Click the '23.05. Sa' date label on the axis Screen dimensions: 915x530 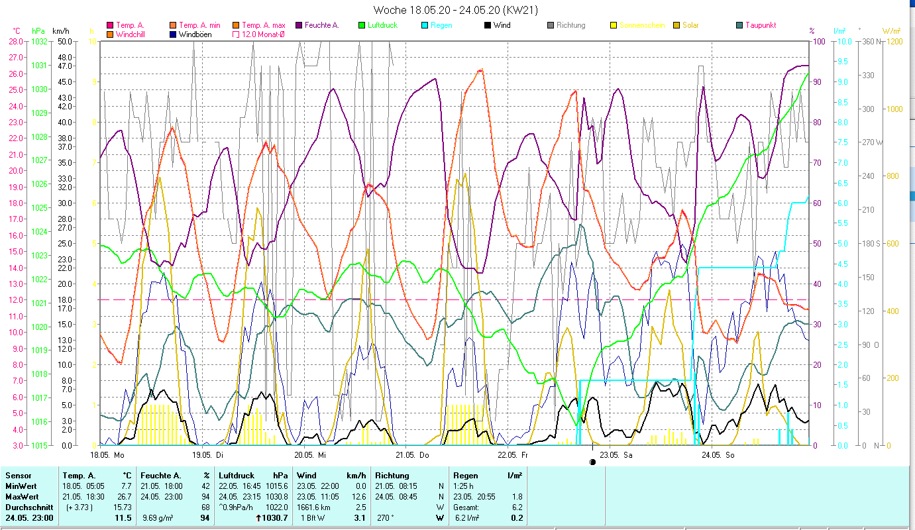click(x=616, y=455)
